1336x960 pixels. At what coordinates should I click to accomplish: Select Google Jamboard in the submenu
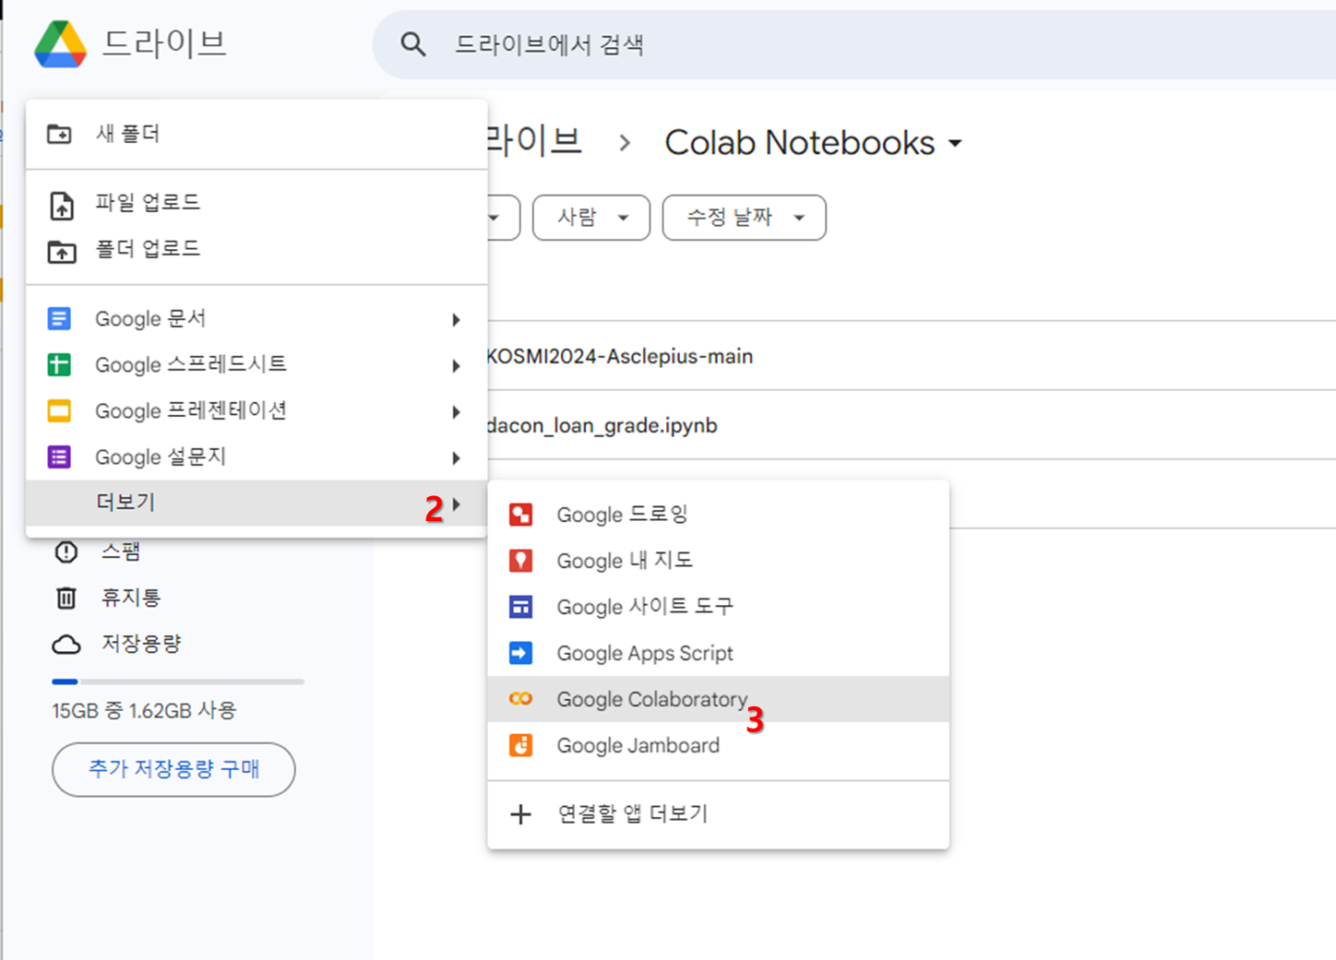[x=718, y=745]
